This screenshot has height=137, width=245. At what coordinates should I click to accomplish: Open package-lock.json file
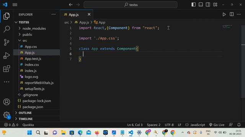tap(37, 101)
